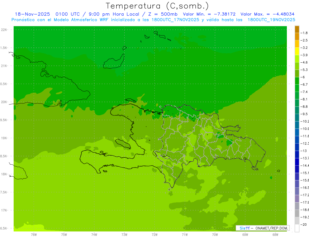Click the color bar label "-3.9"

click(305, 55)
